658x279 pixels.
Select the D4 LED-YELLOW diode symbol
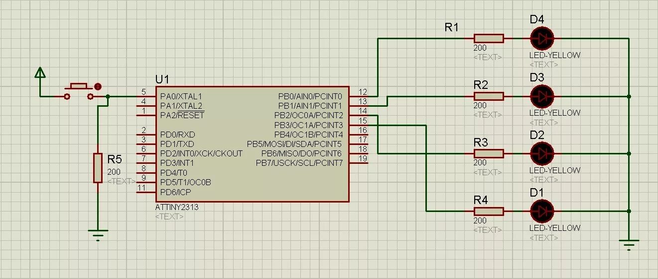542,38
